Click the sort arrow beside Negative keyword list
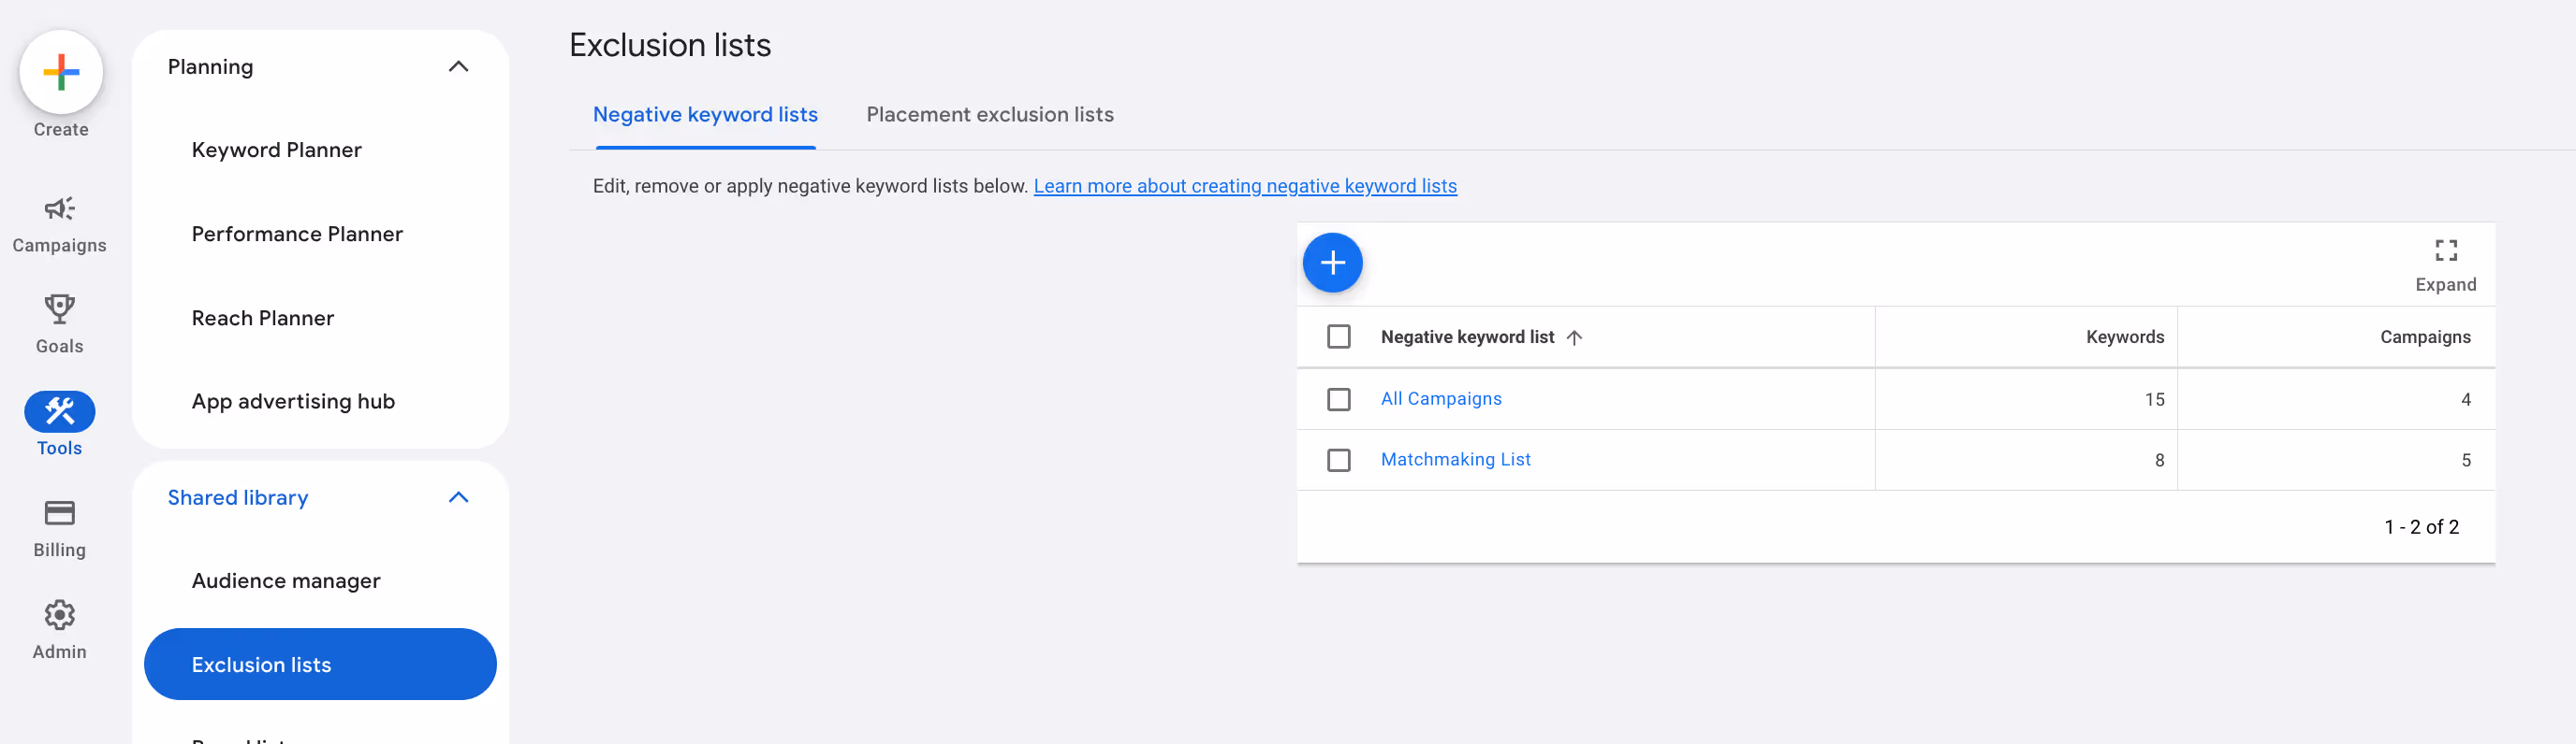 1574,337
